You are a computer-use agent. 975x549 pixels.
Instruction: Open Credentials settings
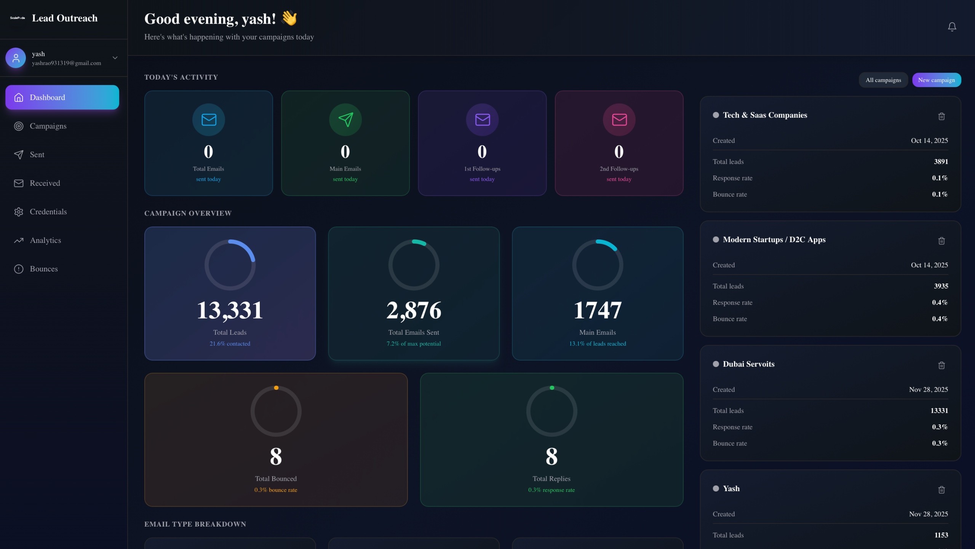click(48, 212)
